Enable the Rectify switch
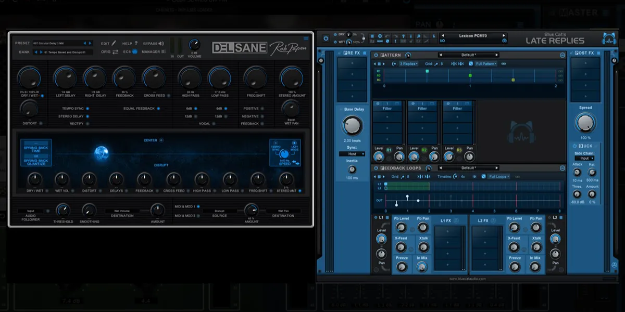Screen dimensions: 625x312 click(x=87, y=124)
